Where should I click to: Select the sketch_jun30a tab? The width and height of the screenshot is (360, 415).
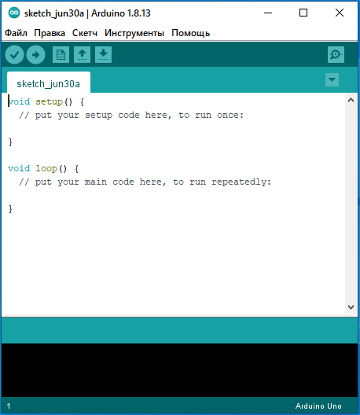click(x=49, y=83)
